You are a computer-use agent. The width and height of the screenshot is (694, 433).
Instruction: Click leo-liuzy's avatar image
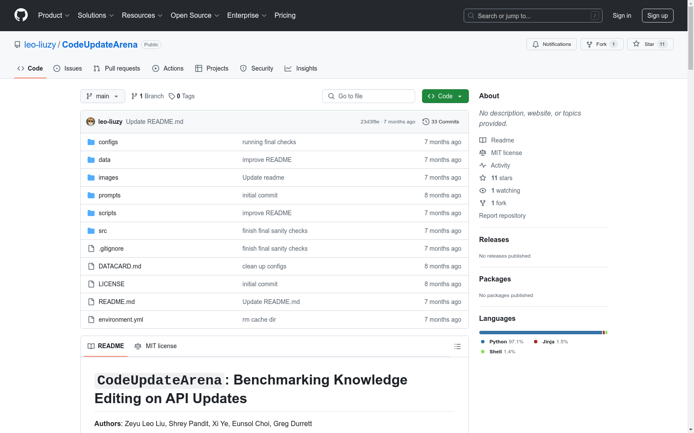pos(91,122)
